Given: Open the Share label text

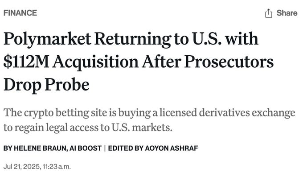Looking at the screenshot, I should click(x=287, y=13).
